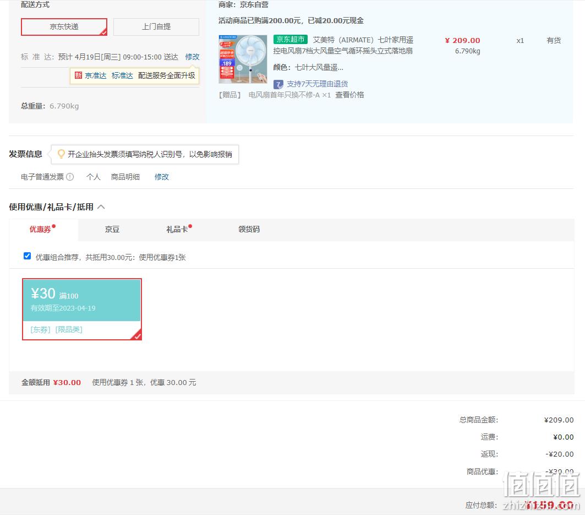Deselect the ¥30 满100 coupon card
This screenshot has width=585, height=515.
81,309
